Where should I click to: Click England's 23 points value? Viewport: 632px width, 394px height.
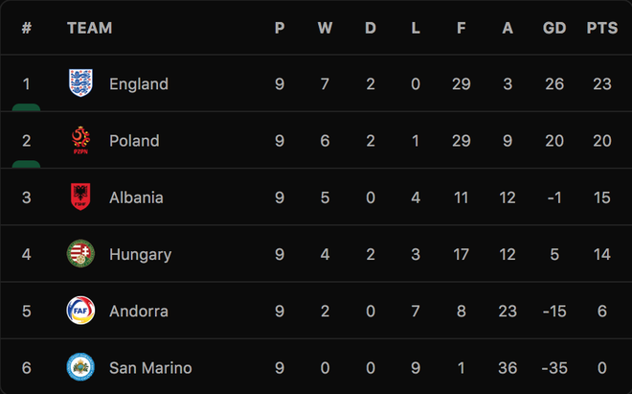tap(602, 84)
